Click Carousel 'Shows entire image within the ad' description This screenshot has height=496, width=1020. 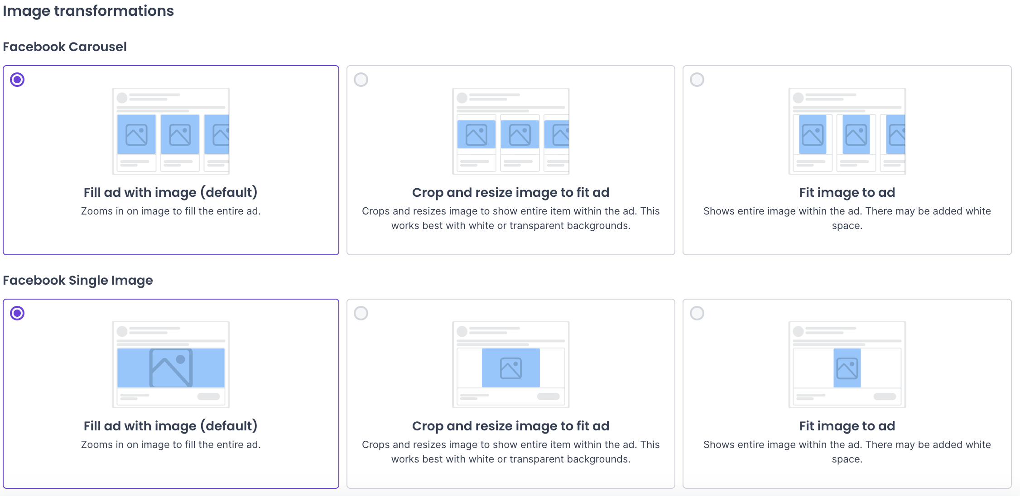click(847, 218)
